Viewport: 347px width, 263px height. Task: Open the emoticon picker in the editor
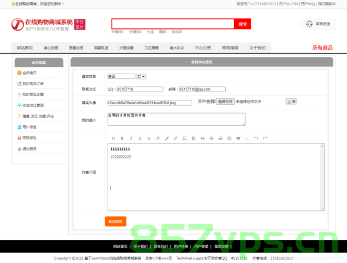tap(212, 138)
